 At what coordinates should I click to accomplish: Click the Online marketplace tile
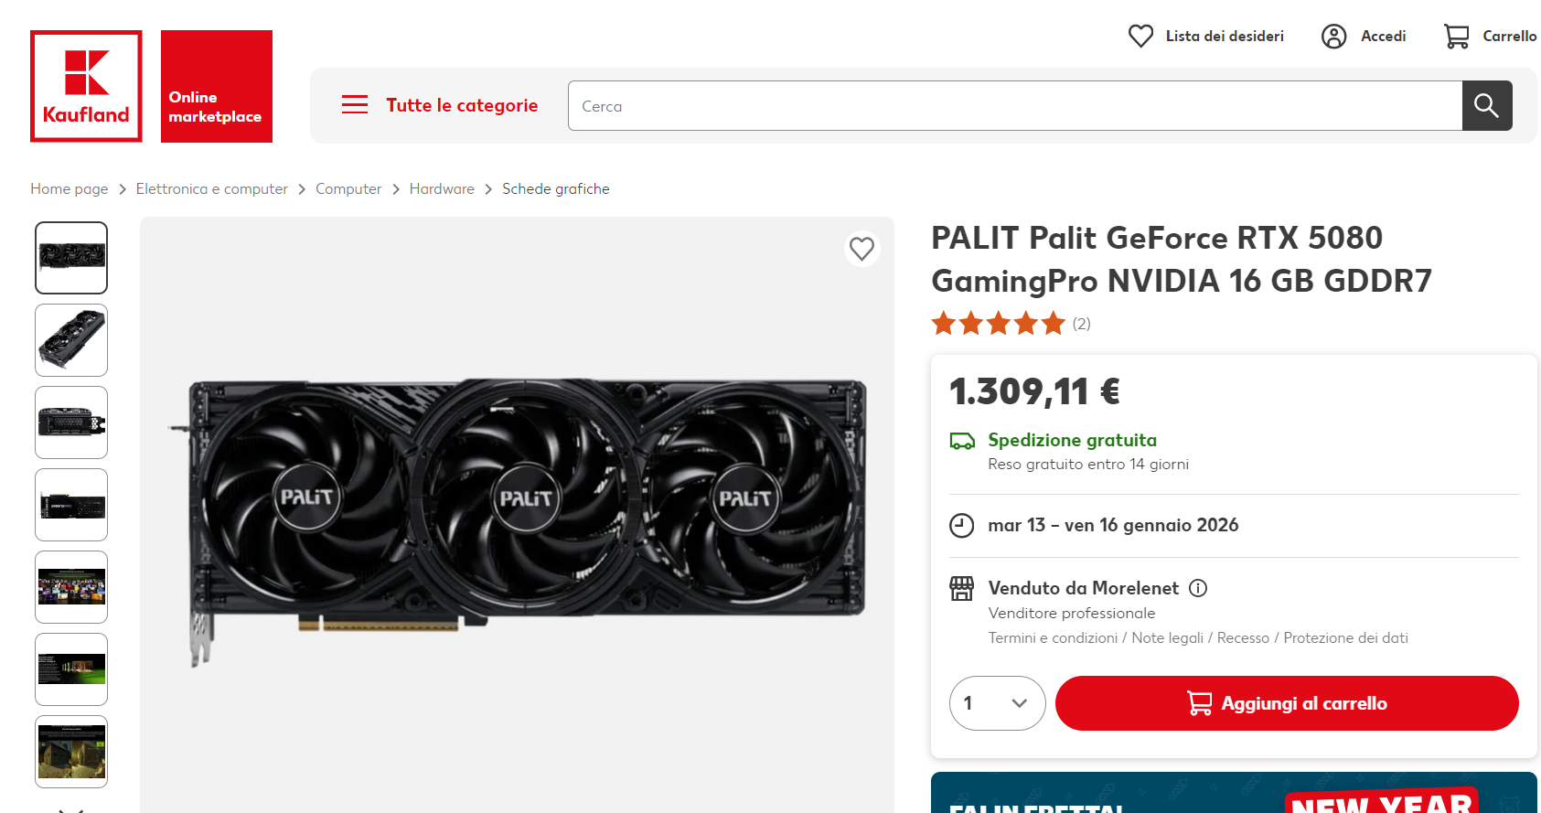pyautogui.click(x=217, y=86)
